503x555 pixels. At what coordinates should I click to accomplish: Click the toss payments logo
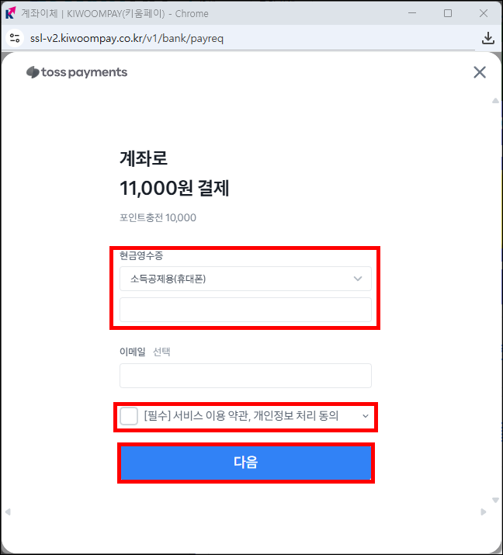77,72
